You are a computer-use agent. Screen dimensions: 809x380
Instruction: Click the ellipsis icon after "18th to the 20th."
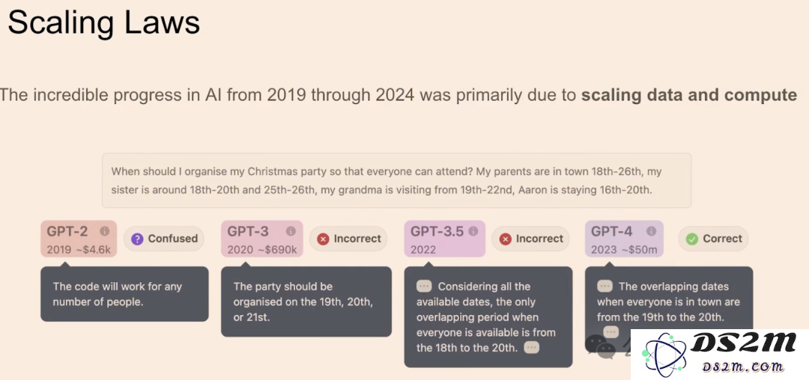pyautogui.click(x=531, y=348)
